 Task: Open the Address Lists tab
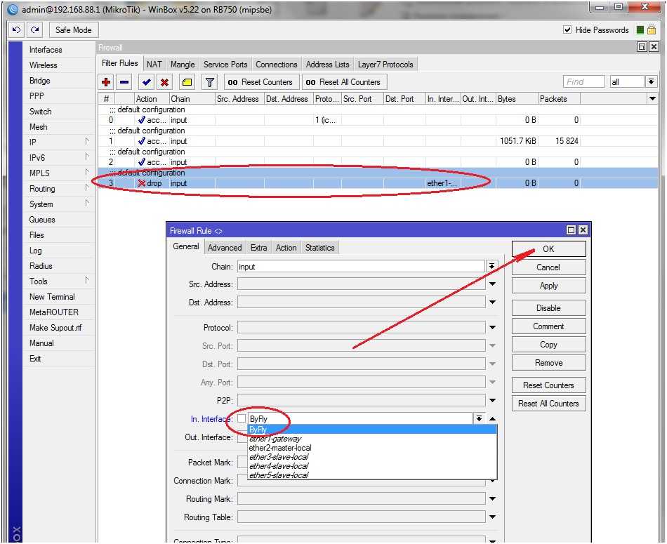[x=328, y=64]
